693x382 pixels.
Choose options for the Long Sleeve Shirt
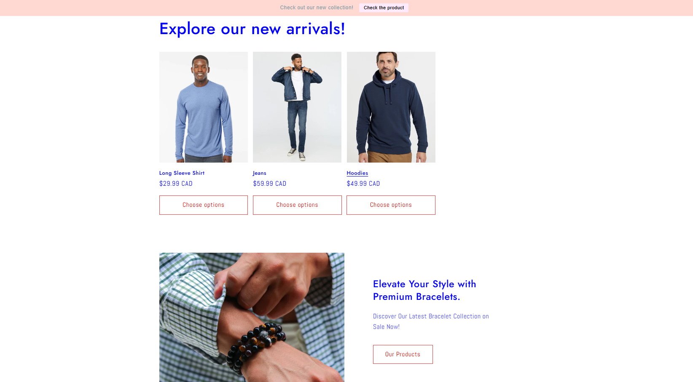click(x=204, y=205)
